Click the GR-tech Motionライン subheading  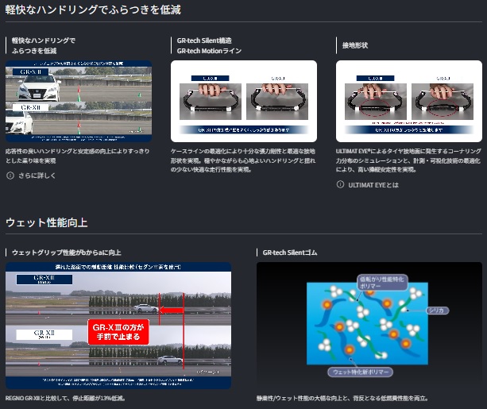[x=209, y=51]
